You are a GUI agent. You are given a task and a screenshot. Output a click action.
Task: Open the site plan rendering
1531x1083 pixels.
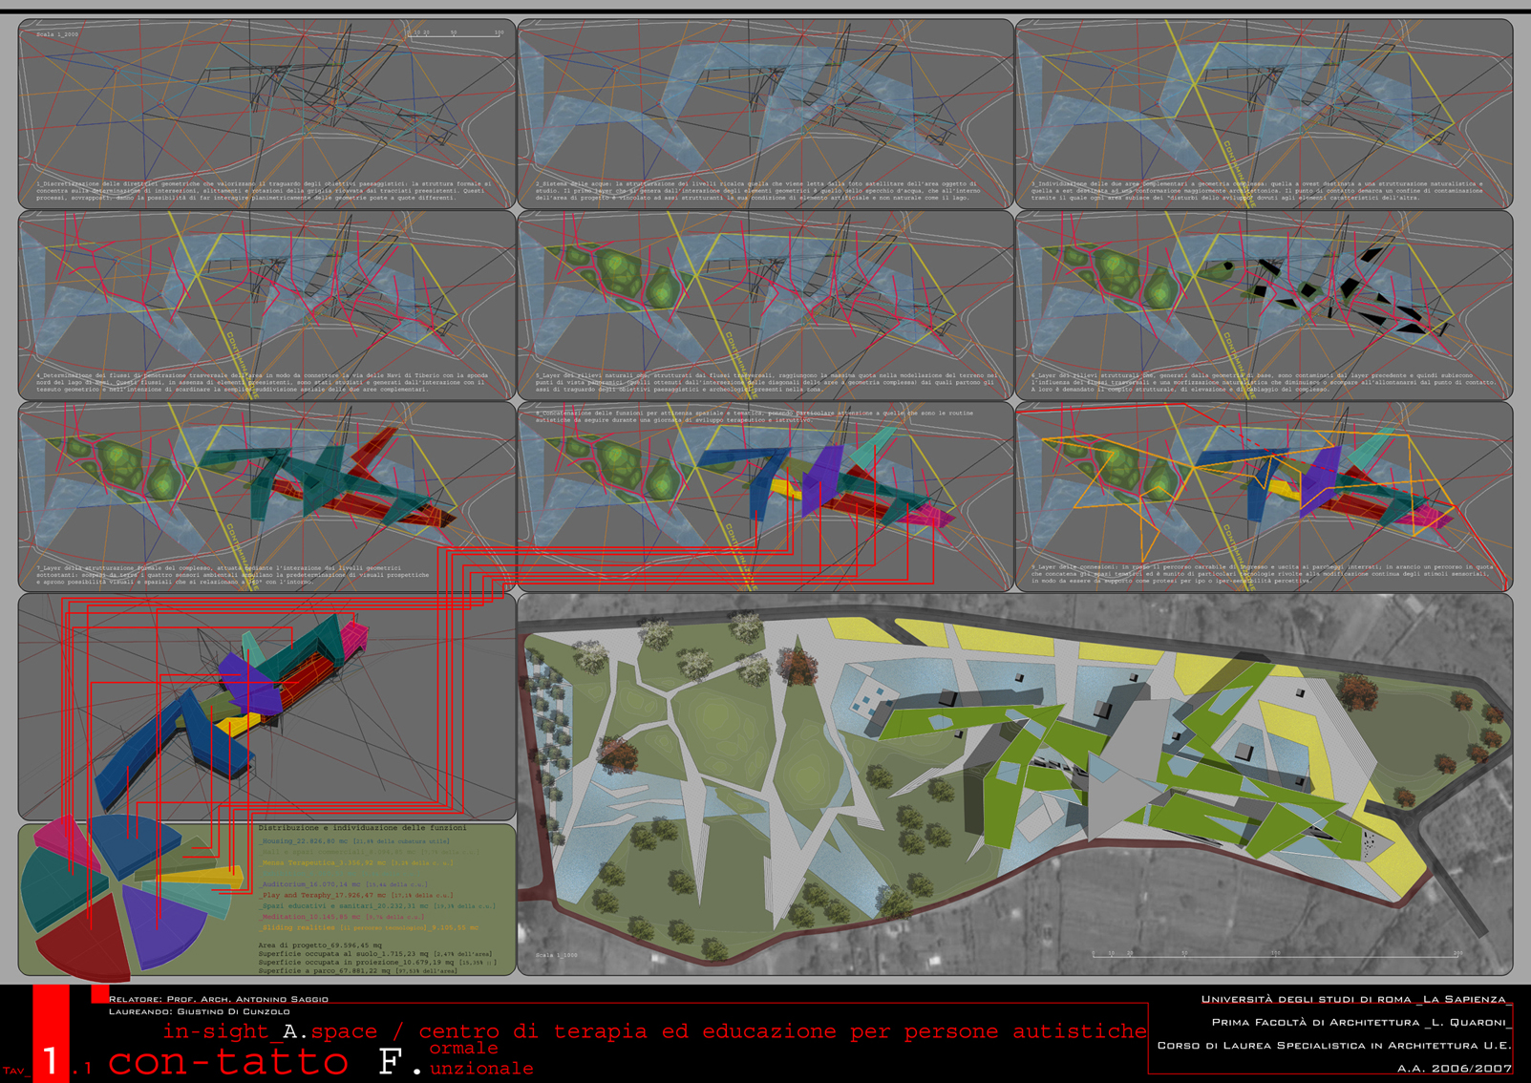(x=1014, y=783)
